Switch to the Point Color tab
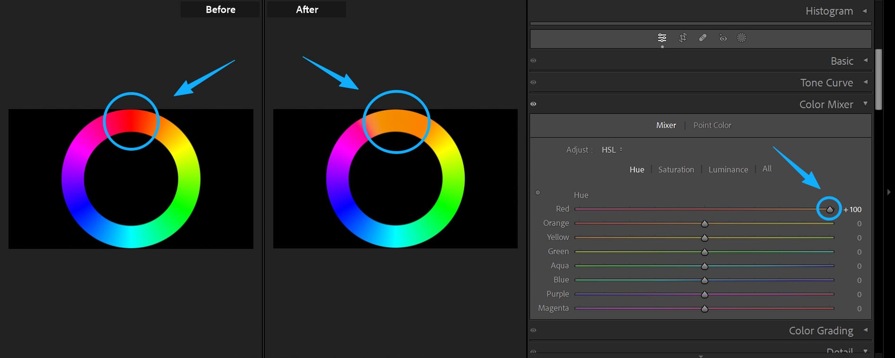The image size is (895, 358). [712, 125]
